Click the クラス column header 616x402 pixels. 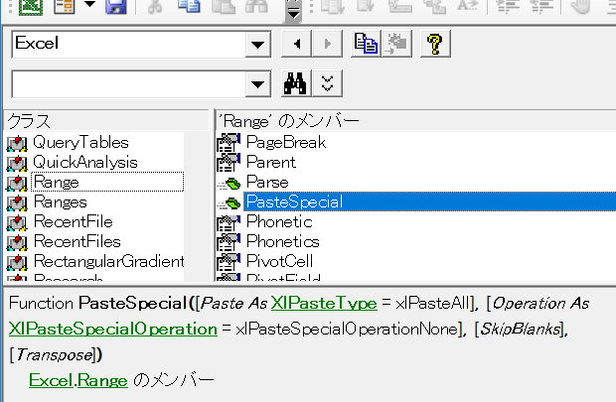106,120
